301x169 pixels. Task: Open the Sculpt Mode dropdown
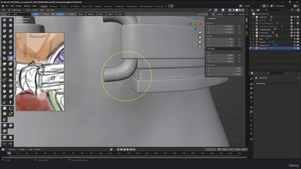(x=16, y=10)
